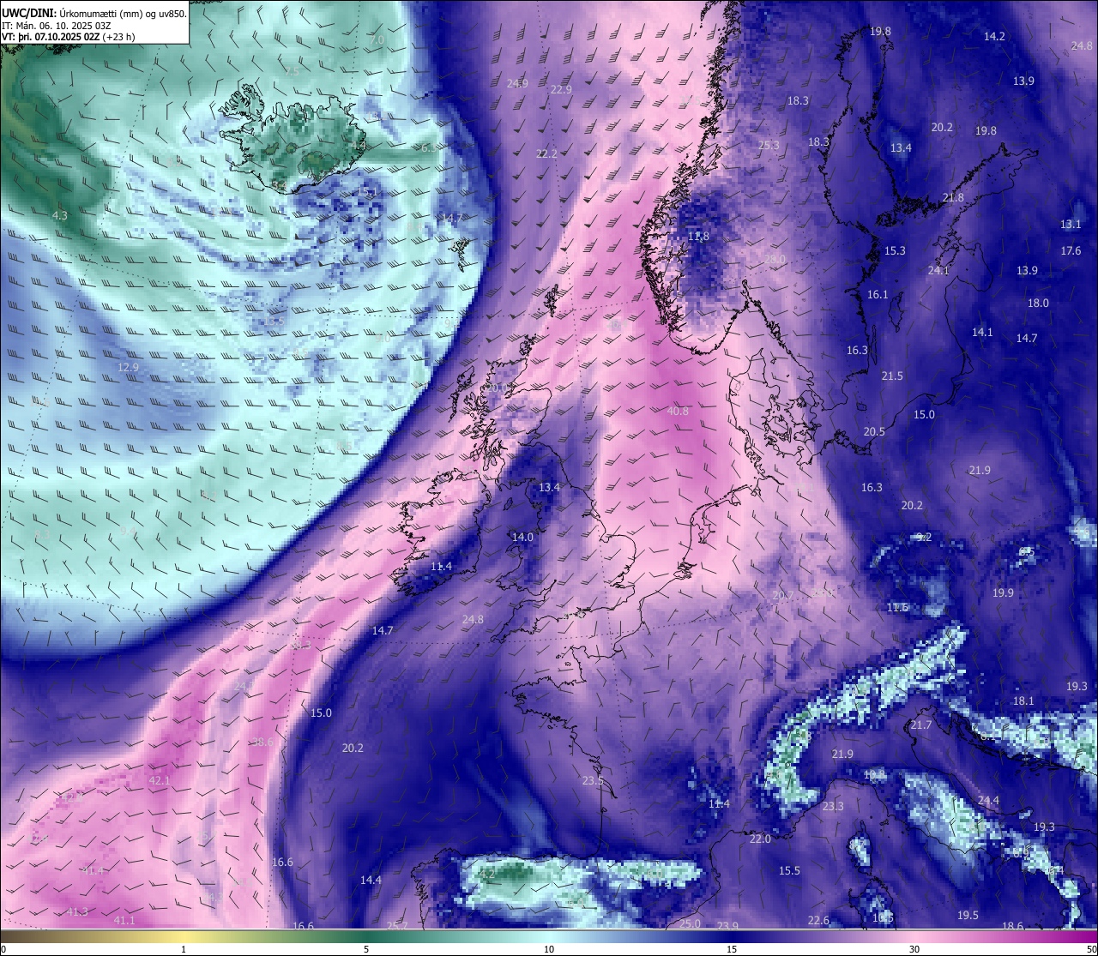1098x956 pixels.
Task: Click the 18.1 value on the right side
Action: pyautogui.click(x=1023, y=700)
